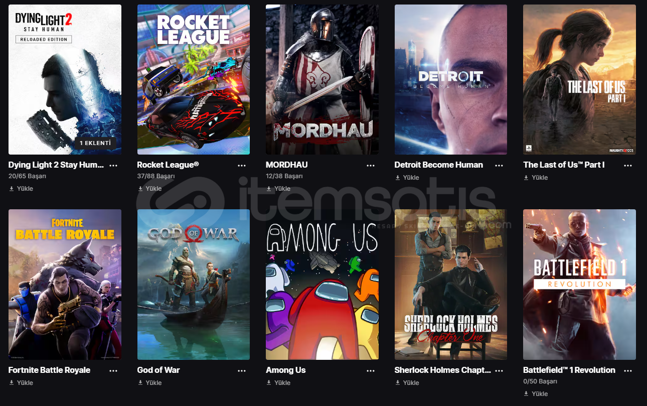647x406 pixels.
Task: Click Yükle under Dying Light 2
Action: (21, 189)
